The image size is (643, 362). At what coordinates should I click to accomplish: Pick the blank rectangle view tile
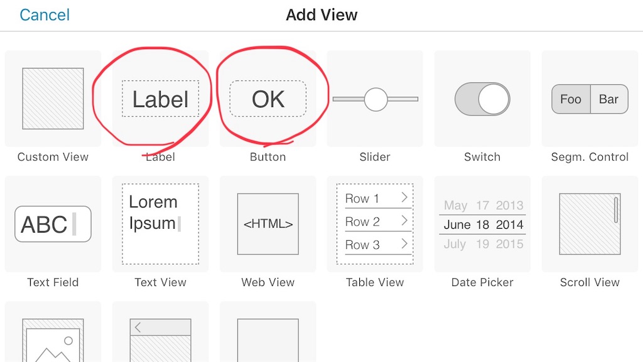267,332
